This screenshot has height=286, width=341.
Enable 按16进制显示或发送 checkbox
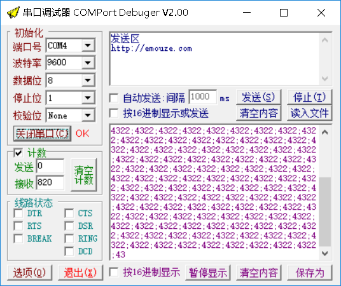(x=114, y=113)
